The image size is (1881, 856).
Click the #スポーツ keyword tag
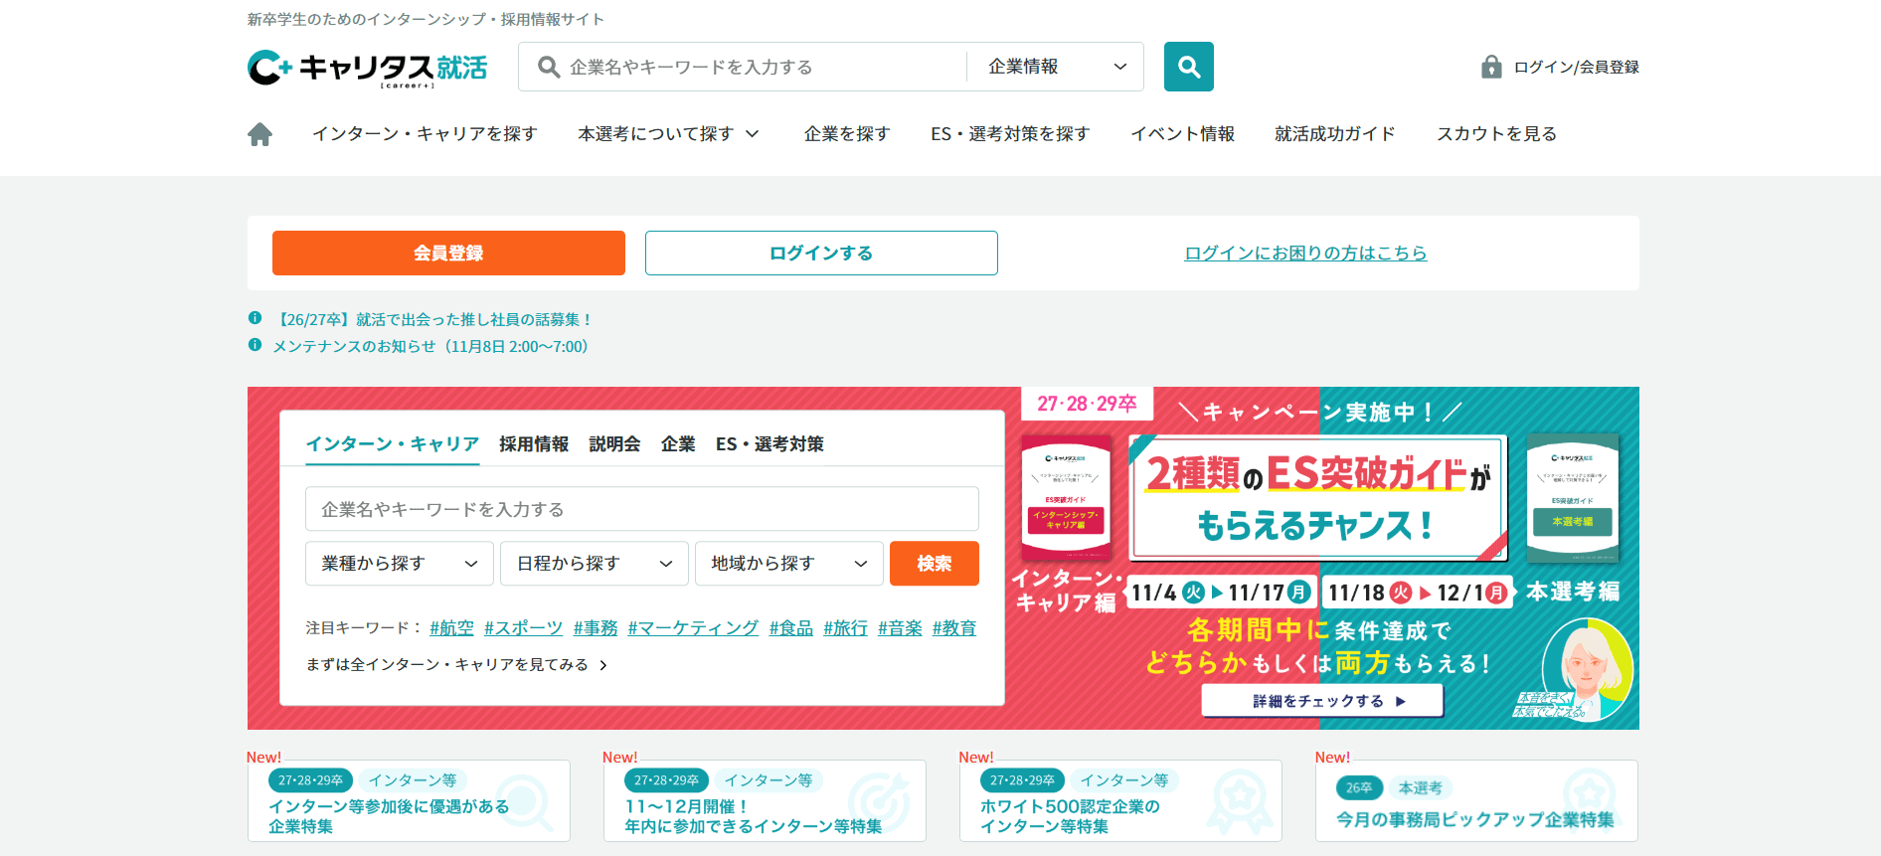tap(523, 628)
